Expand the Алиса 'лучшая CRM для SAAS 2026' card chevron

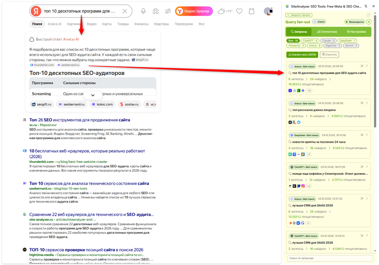pos(367,199)
